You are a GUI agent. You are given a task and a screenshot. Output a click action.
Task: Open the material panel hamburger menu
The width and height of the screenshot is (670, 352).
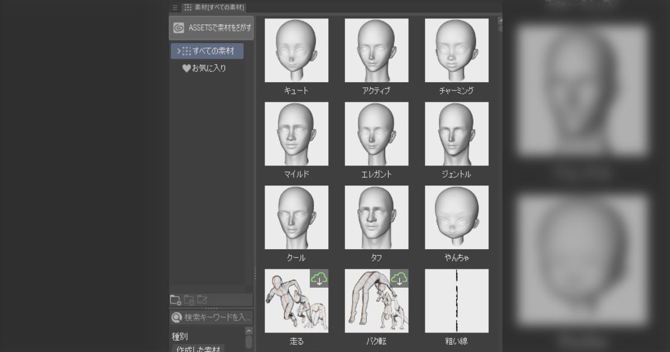tap(175, 7)
